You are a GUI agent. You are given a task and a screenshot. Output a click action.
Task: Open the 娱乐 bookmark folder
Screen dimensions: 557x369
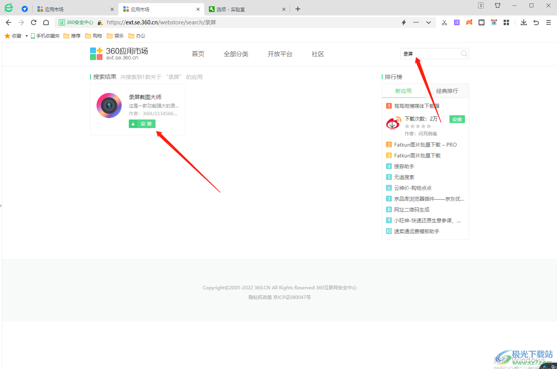(116, 36)
